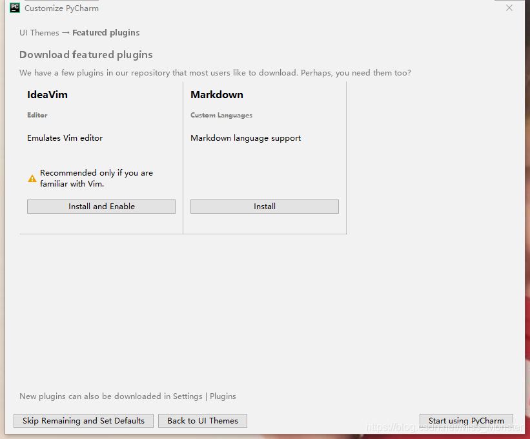Go back to UI Themes step
The width and height of the screenshot is (530, 439).
click(x=203, y=421)
